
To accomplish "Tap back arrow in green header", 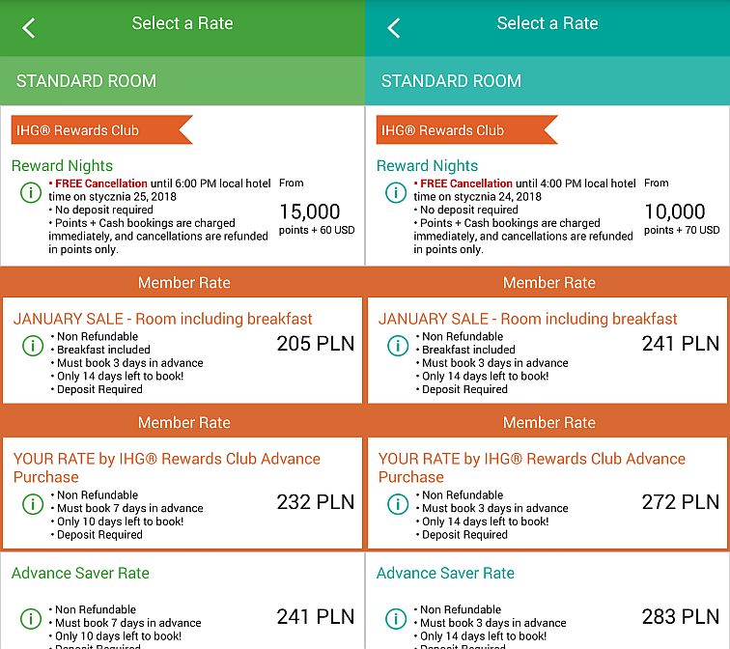I will click(29, 28).
